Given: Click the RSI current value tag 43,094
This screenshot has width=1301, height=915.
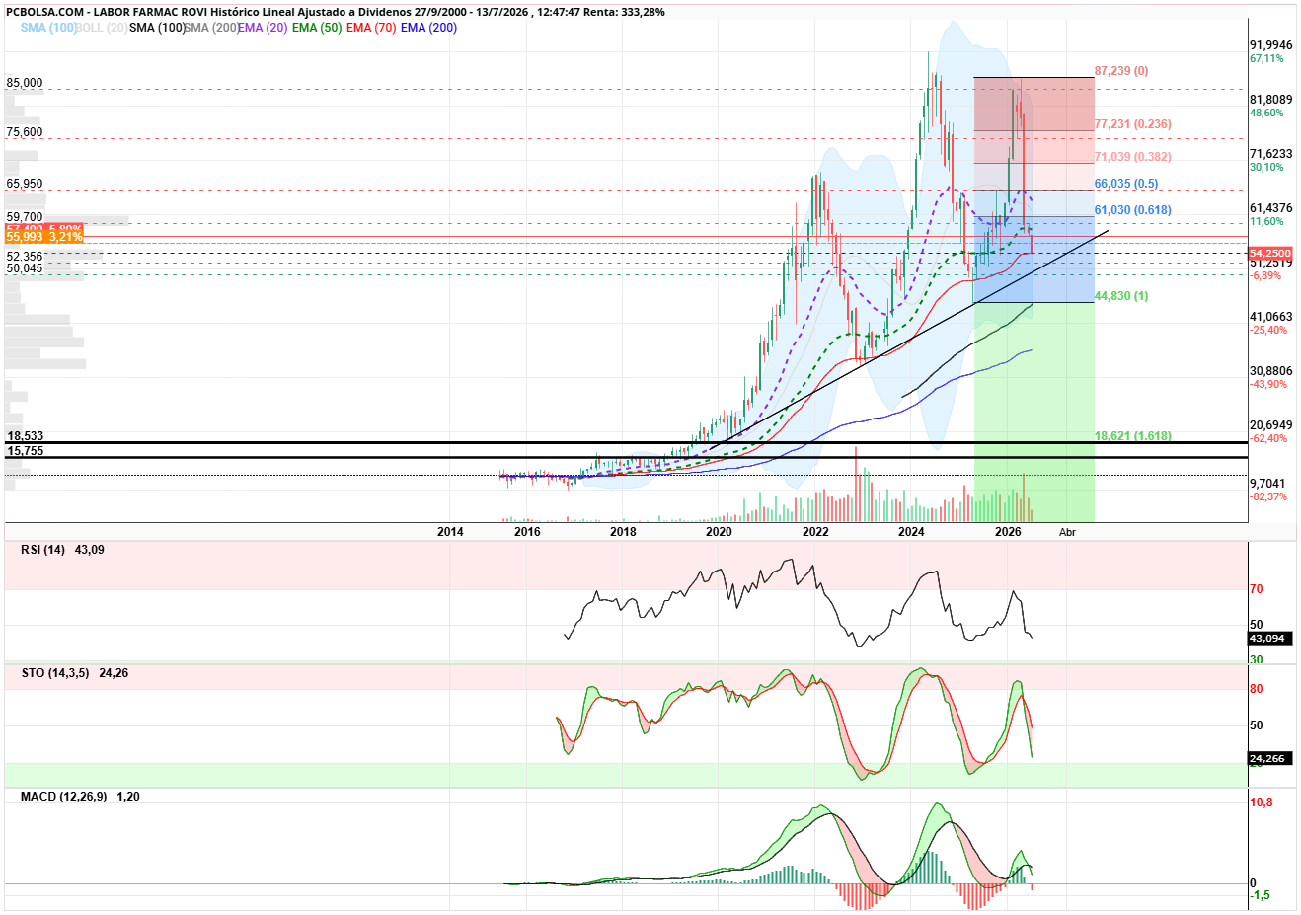Looking at the screenshot, I should (1268, 638).
